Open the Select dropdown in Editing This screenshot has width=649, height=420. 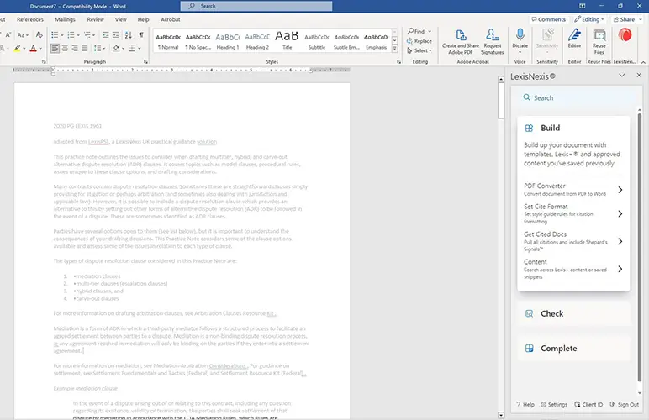[420, 51]
